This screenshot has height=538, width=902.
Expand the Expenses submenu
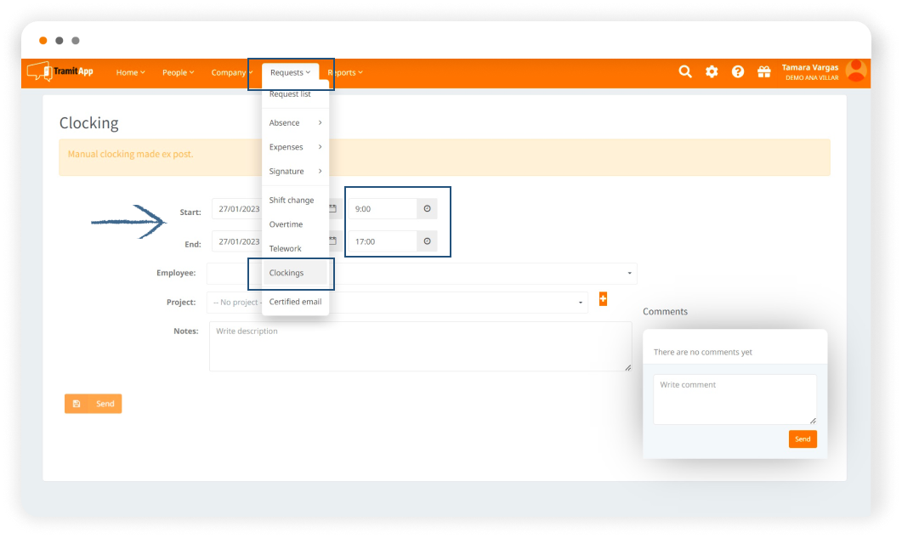point(294,147)
